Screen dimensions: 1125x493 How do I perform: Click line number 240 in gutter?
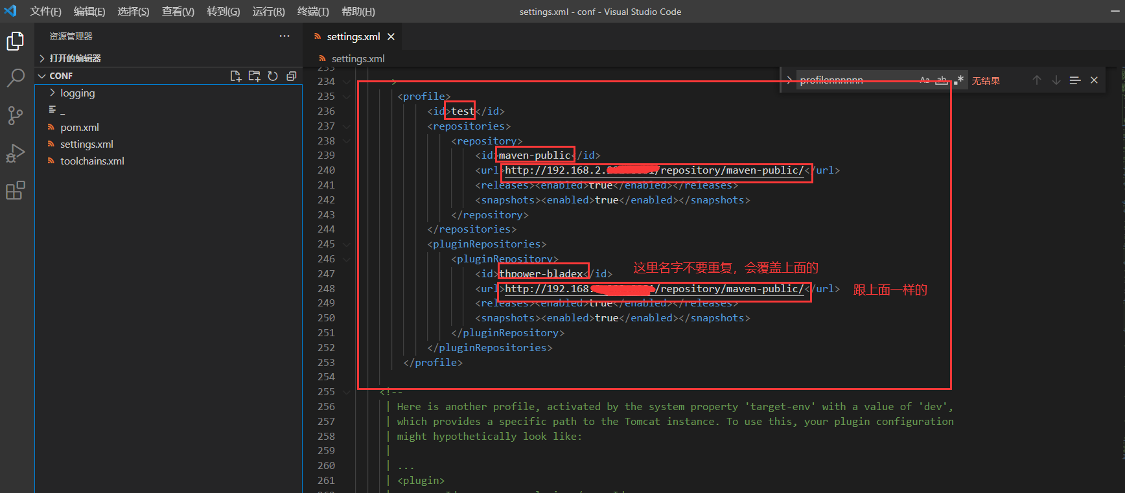pos(326,170)
